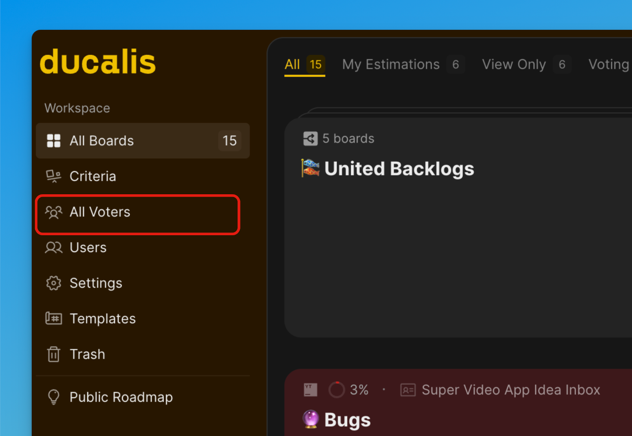The width and height of the screenshot is (632, 436).
Task: Click the All Boards count badge 15
Action: [x=229, y=141]
